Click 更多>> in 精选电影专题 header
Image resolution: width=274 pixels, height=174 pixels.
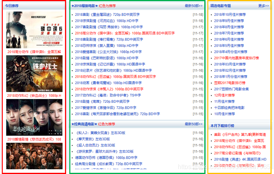pyautogui.click(x=264, y=6)
